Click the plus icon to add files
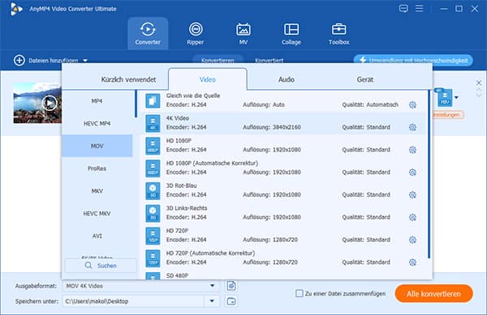 coord(19,61)
